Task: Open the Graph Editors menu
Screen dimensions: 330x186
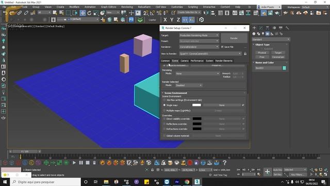Action: [x=108, y=7]
